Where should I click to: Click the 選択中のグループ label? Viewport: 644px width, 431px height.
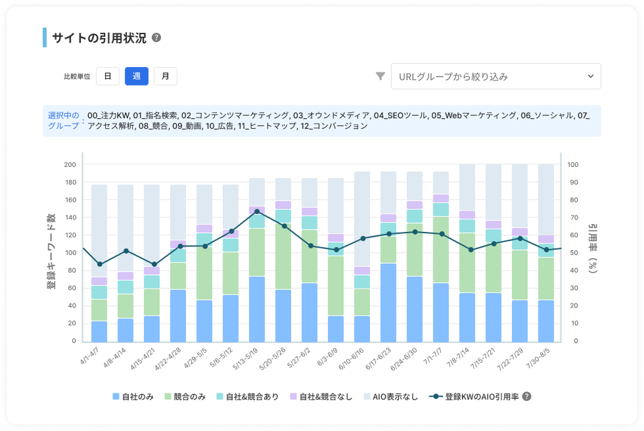point(64,120)
